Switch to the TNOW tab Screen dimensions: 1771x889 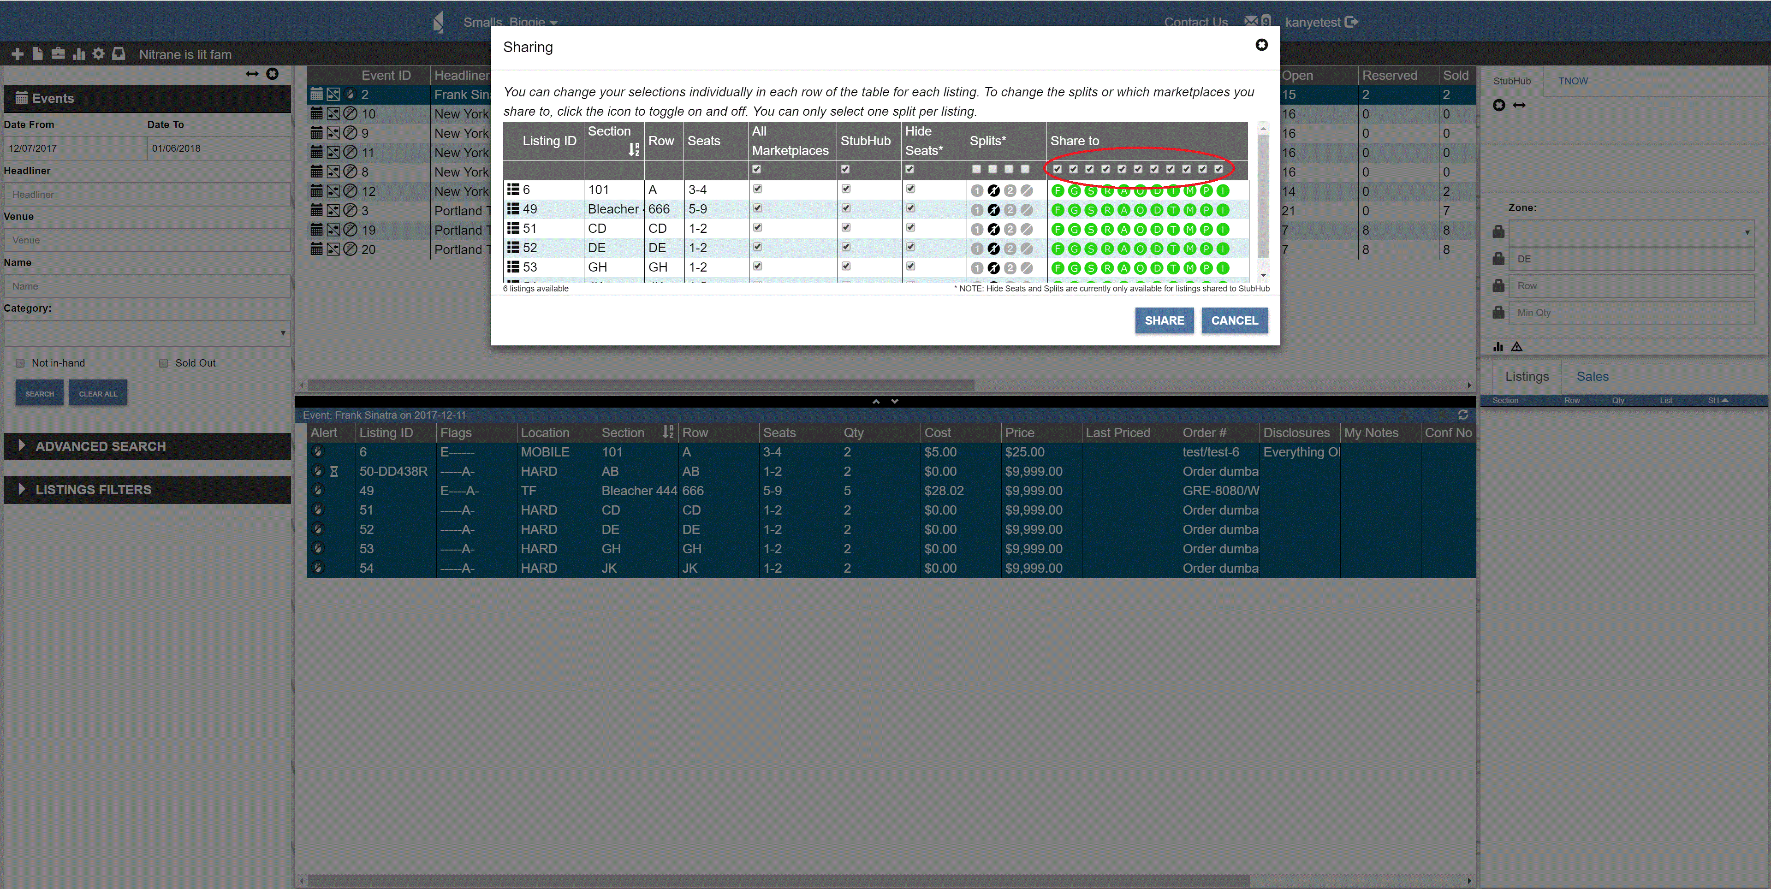1573,80
